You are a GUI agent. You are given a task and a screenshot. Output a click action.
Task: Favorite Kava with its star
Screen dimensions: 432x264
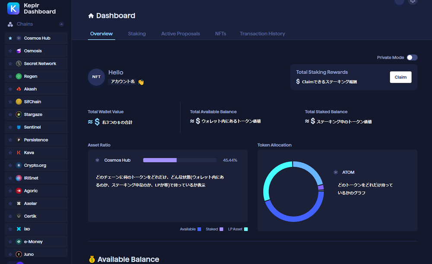point(10,153)
